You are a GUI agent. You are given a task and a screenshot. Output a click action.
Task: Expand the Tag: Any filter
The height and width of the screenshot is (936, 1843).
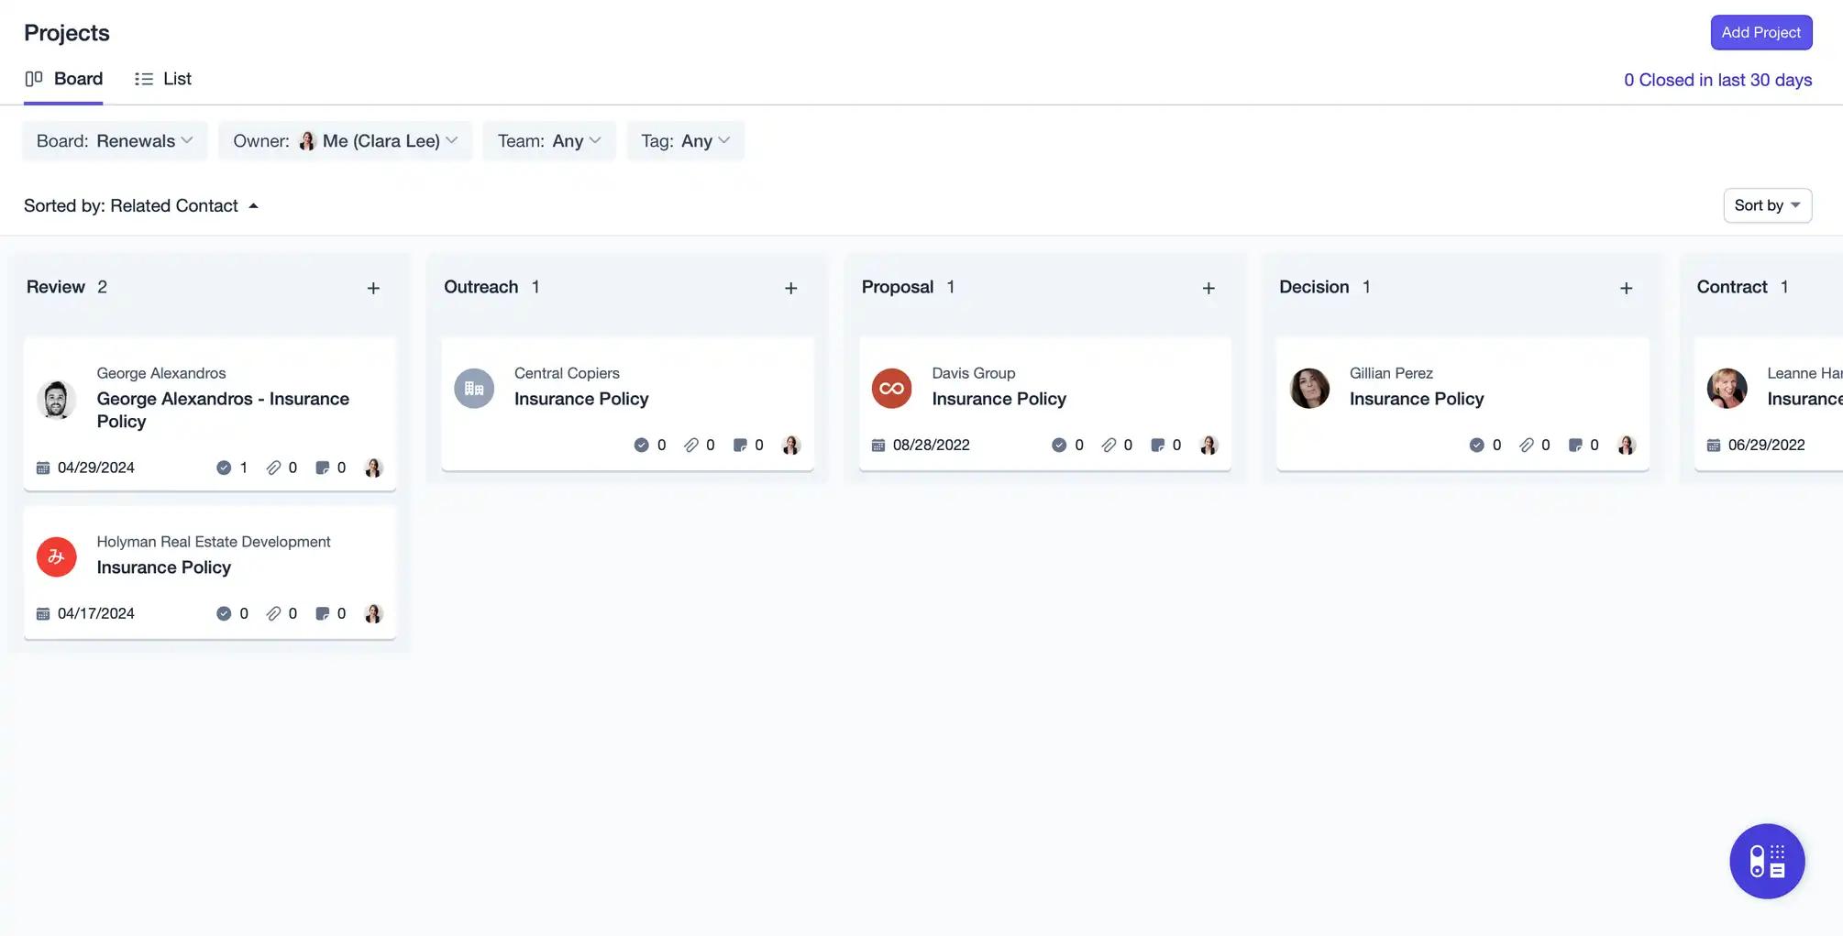pyautogui.click(x=685, y=140)
